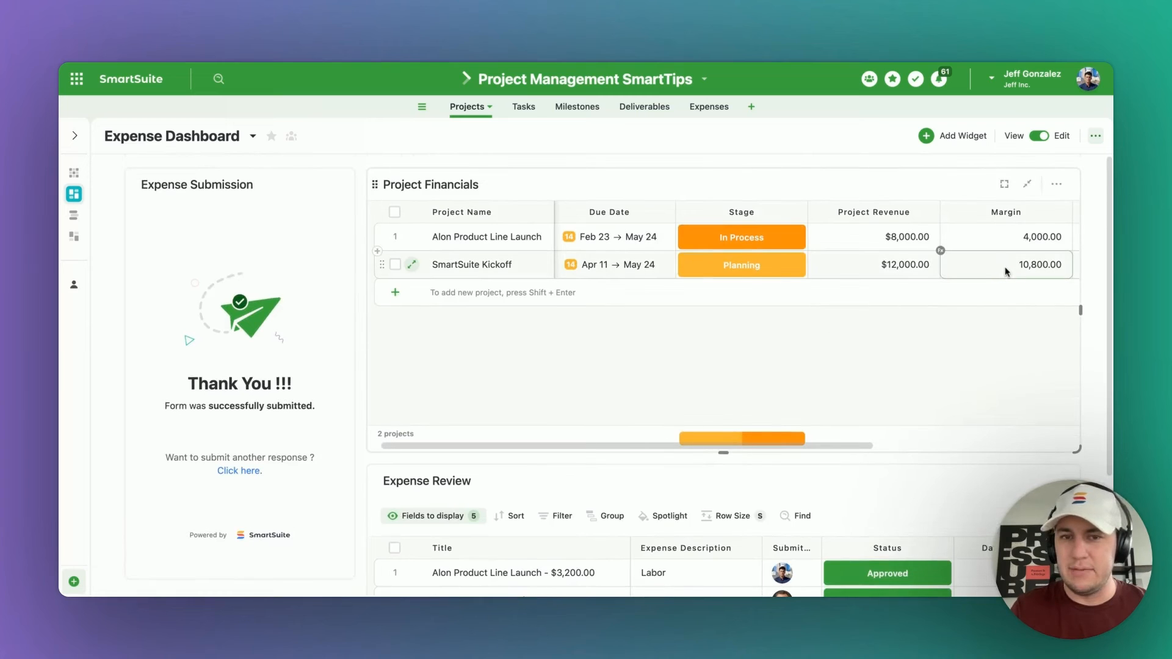Select the $8,000.00 revenue cell
Viewport: 1172px width, 659px height.
pyautogui.click(x=874, y=237)
